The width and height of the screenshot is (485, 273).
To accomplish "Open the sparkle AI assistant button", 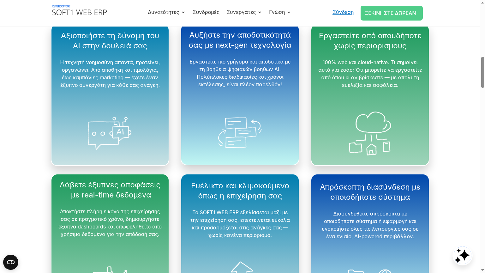I will coord(463,255).
